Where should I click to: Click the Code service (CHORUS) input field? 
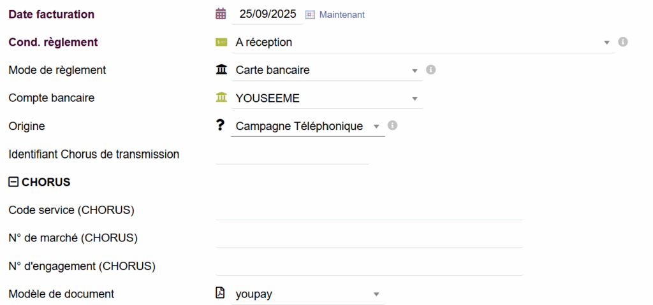click(369, 210)
